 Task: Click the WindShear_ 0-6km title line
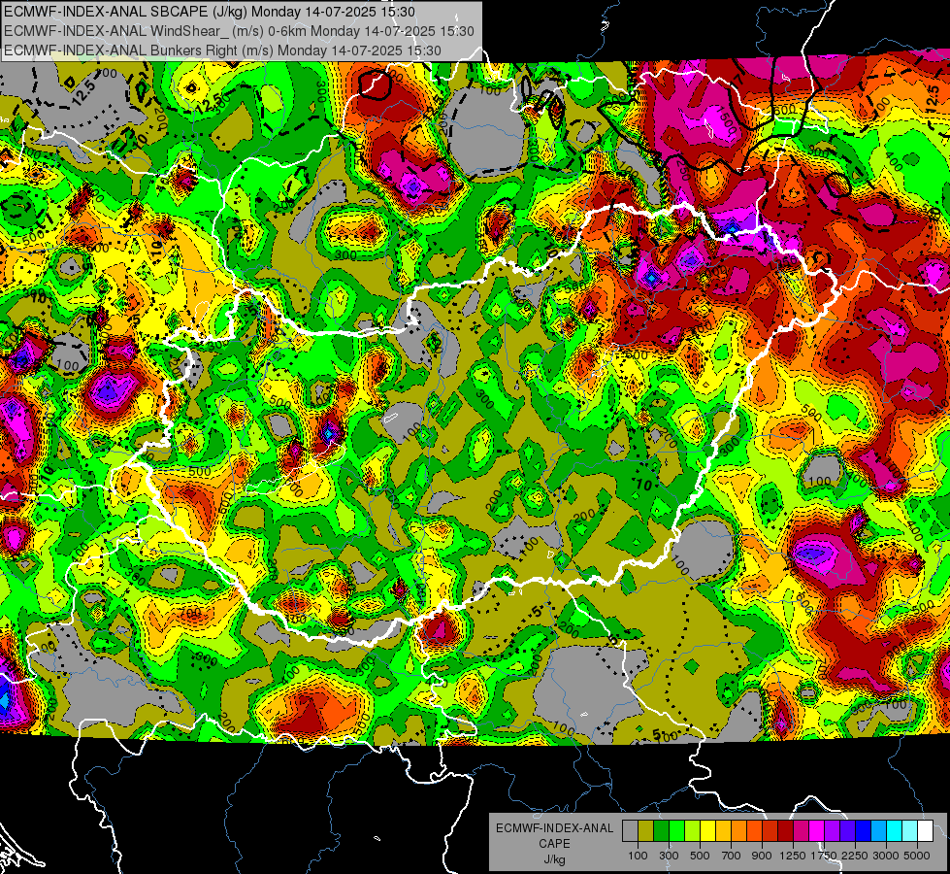coord(239,31)
